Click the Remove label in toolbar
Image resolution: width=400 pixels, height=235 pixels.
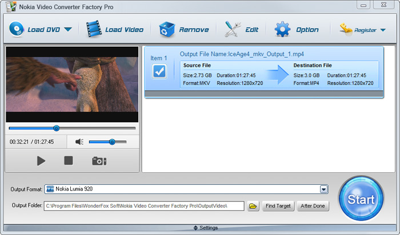coord(194,30)
